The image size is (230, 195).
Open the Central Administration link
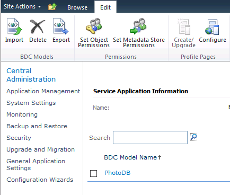pos(31,75)
